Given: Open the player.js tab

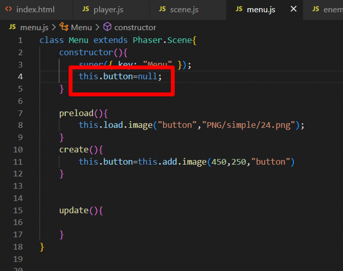Looking at the screenshot, I should [x=111, y=10].
